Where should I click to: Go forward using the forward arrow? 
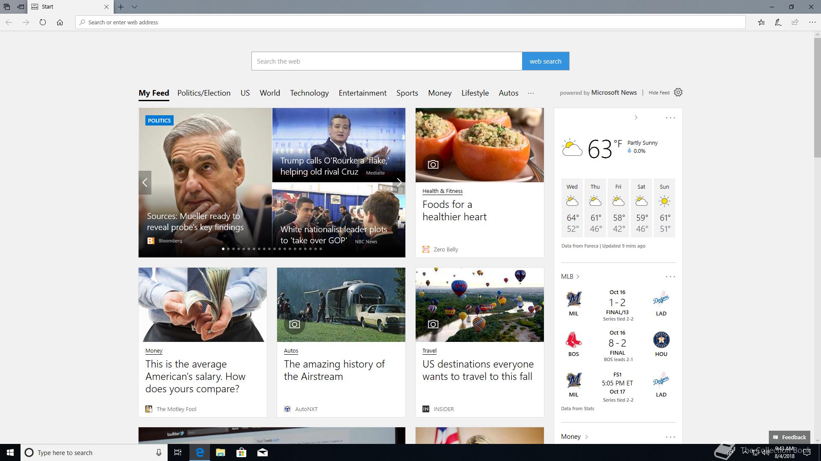click(26, 22)
